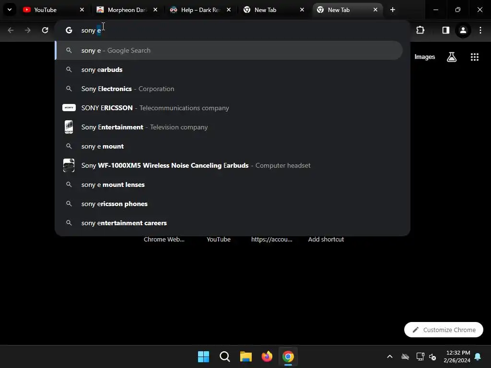Open Search Labs flask icon
The width and height of the screenshot is (491, 368).
(452, 57)
